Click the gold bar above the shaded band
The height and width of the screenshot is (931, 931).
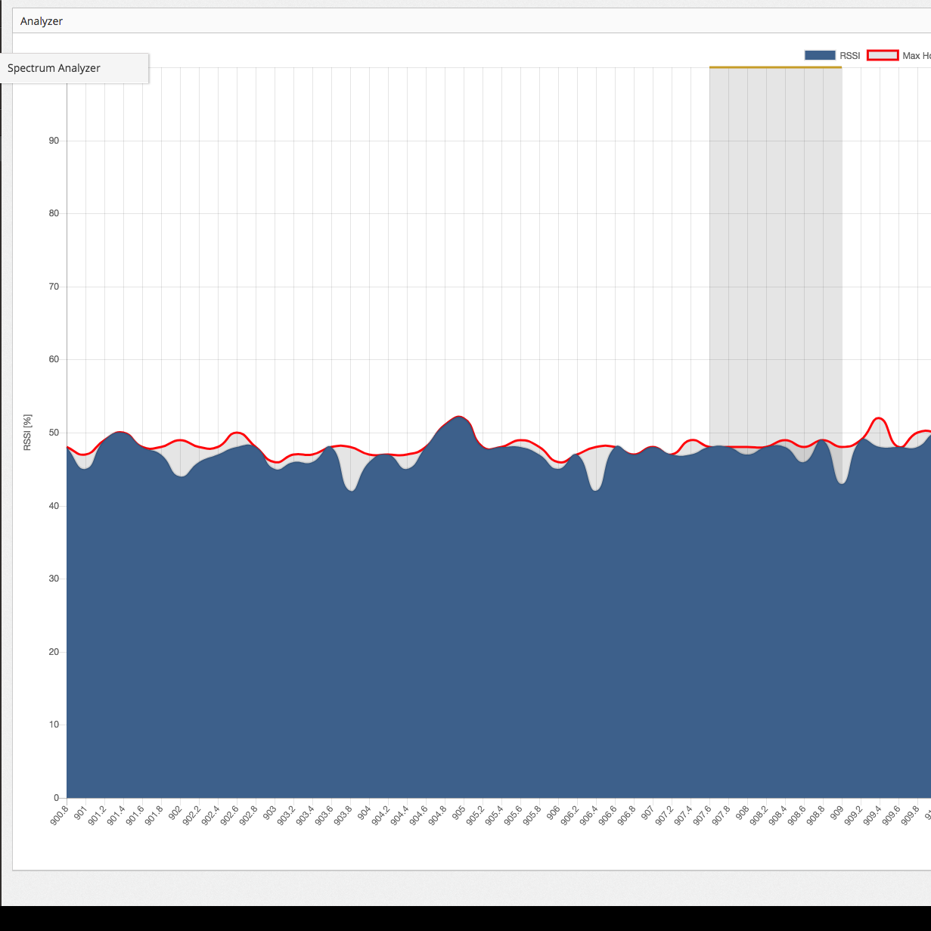[775, 67]
